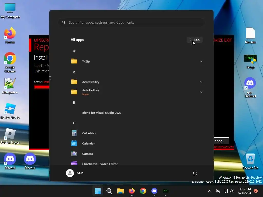
Task: Open the AutoHotkey folder icon
Action: tap(74, 92)
